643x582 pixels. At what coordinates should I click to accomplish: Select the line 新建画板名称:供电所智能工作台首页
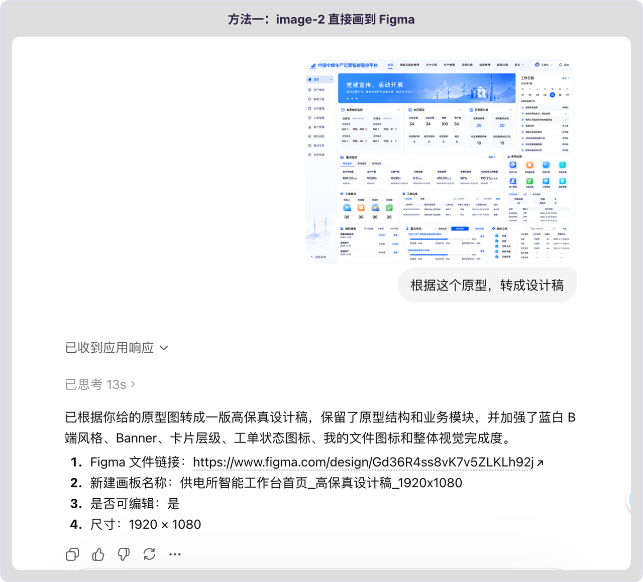tap(276, 483)
